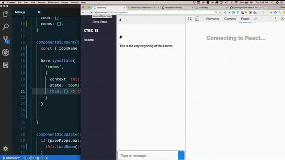Image resolution: width=285 pixels, height=160 pixels.
Task: Open the Debug view in VS Code sidebar
Action: (x=5, y=52)
